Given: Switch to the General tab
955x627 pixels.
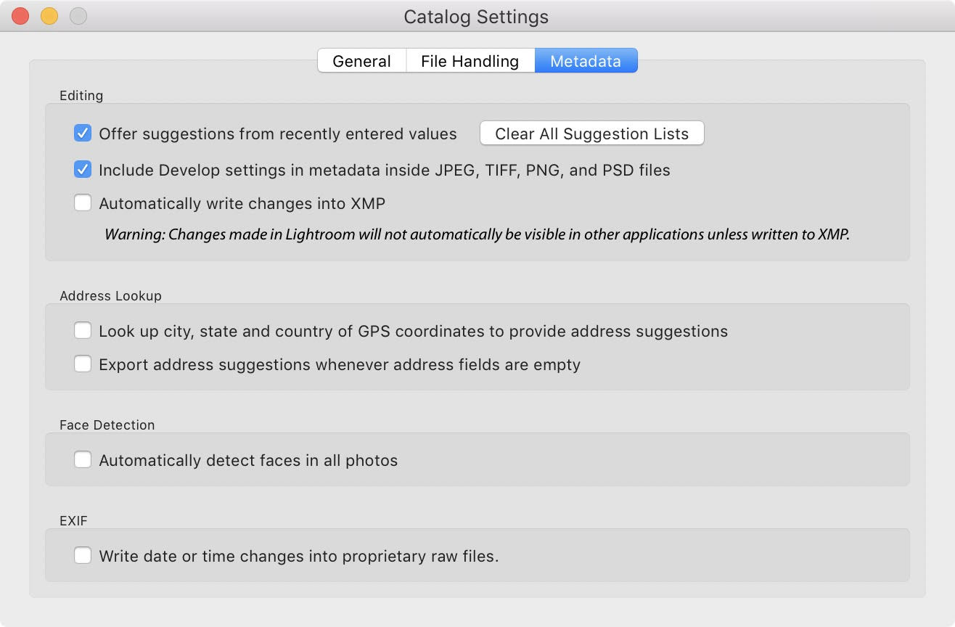Looking at the screenshot, I should [361, 61].
